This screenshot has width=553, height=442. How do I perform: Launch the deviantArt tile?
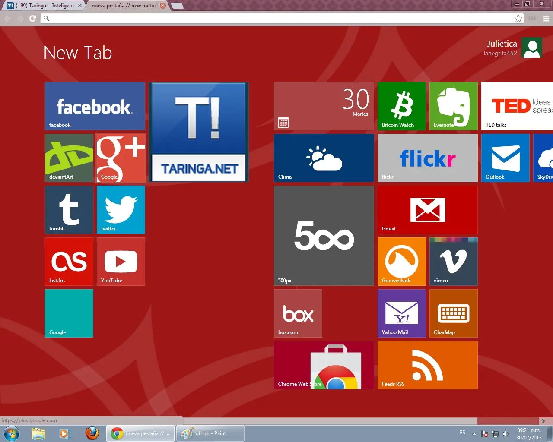coord(69,158)
